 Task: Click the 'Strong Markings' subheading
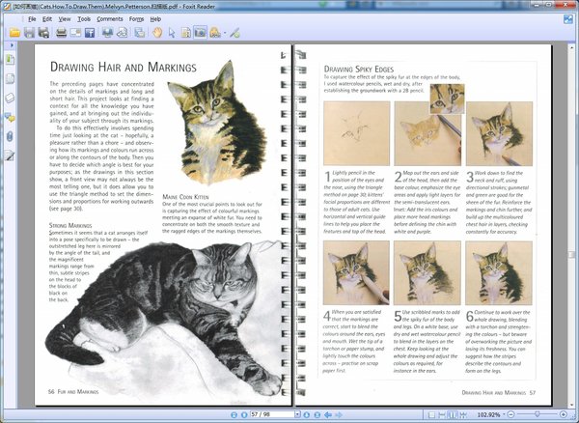[70, 225]
